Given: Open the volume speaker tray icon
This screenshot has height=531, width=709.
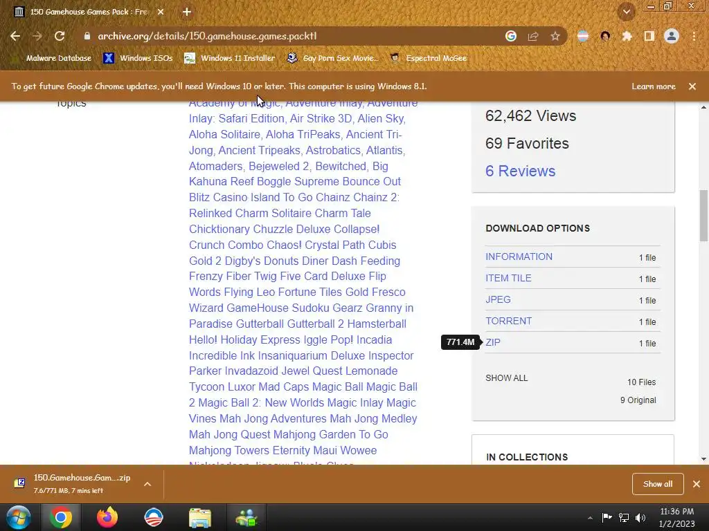Looking at the screenshot, I should point(640,517).
